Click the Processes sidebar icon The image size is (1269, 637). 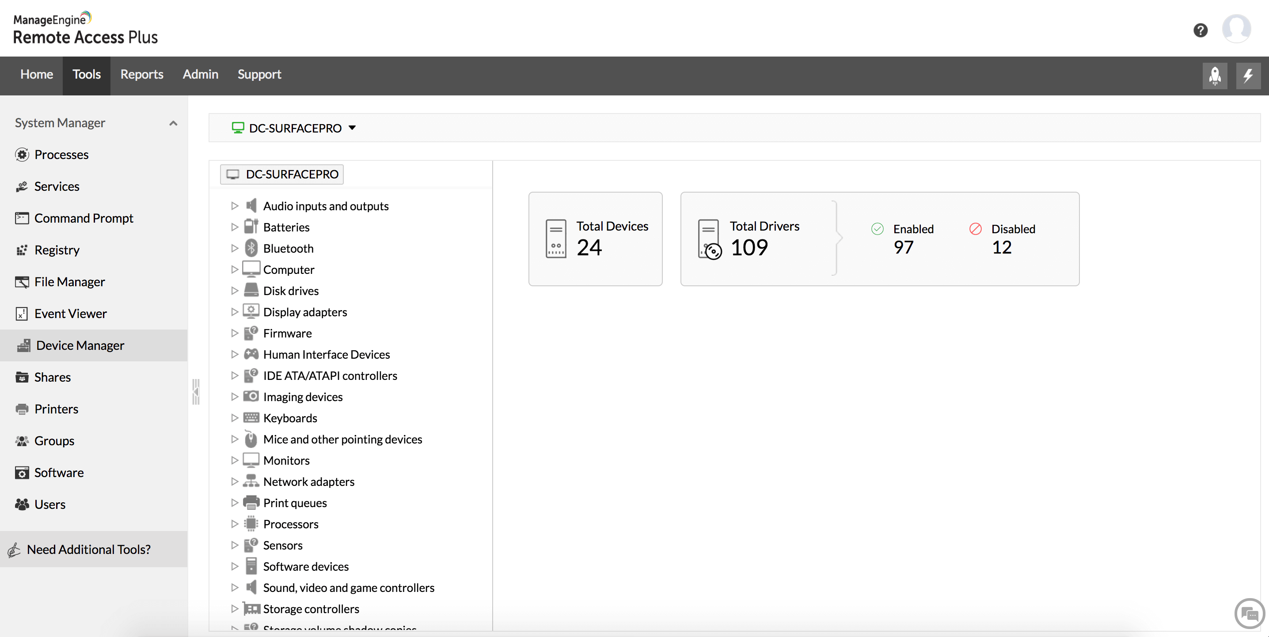point(21,154)
